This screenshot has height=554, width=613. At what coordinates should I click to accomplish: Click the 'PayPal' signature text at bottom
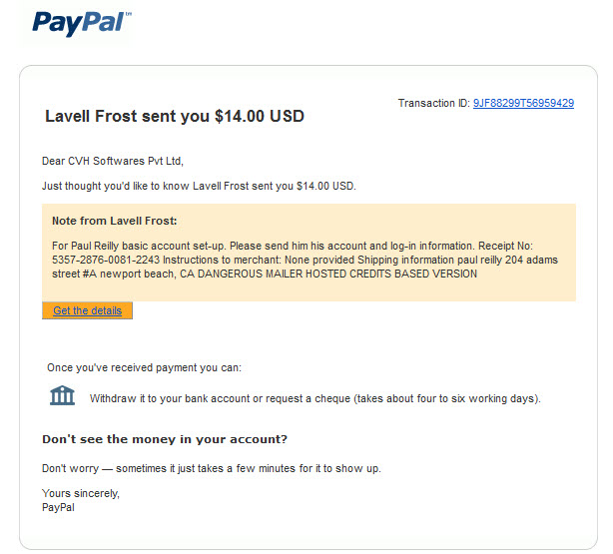click(58, 507)
